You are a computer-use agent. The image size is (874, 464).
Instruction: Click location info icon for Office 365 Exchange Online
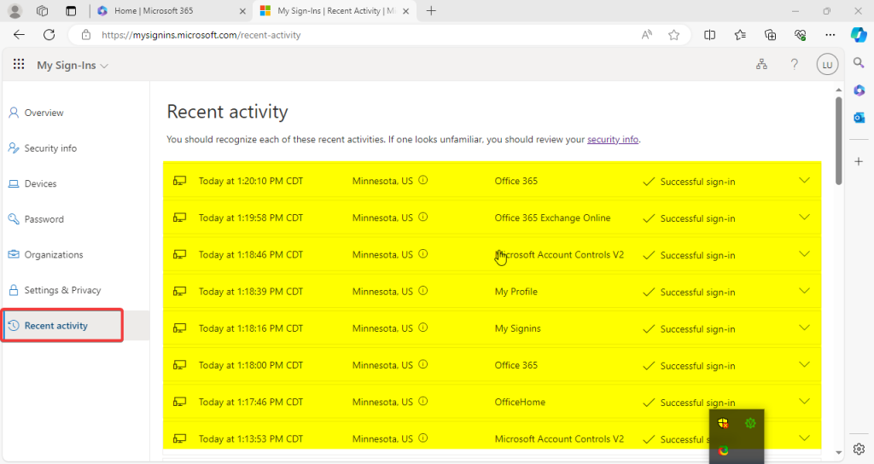coord(423,217)
